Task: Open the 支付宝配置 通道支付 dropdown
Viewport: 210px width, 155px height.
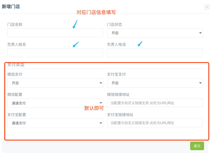Action: click(x=55, y=123)
